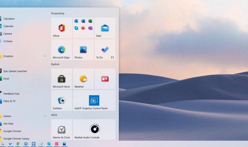Select Calculator in the app list
The width and height of the screenshot is (248, 147).
click(x=9, y=19)
